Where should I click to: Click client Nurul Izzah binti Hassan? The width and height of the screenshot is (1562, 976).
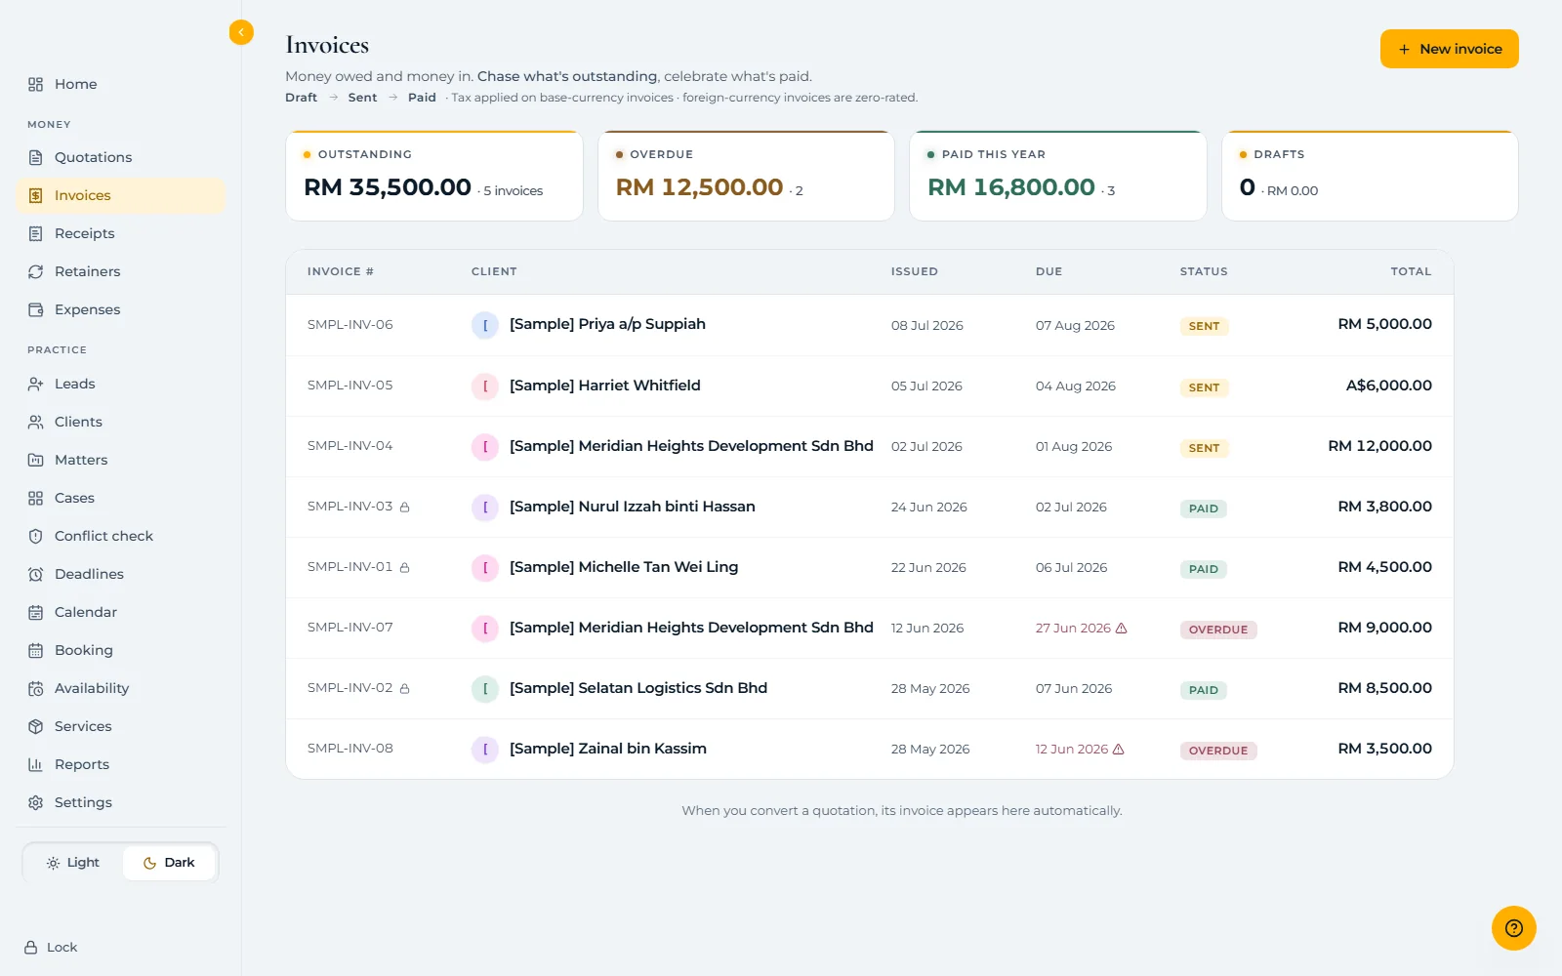(633, 507)
